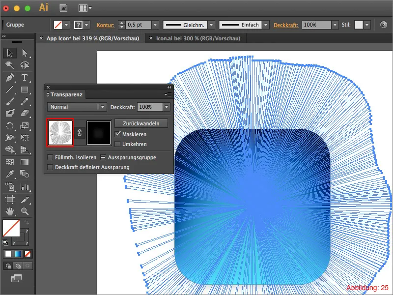Open Transparenz panel Deckkraft dropdown arrow
This screenshot has width=393, height=295.
click(x=167, y=107)
